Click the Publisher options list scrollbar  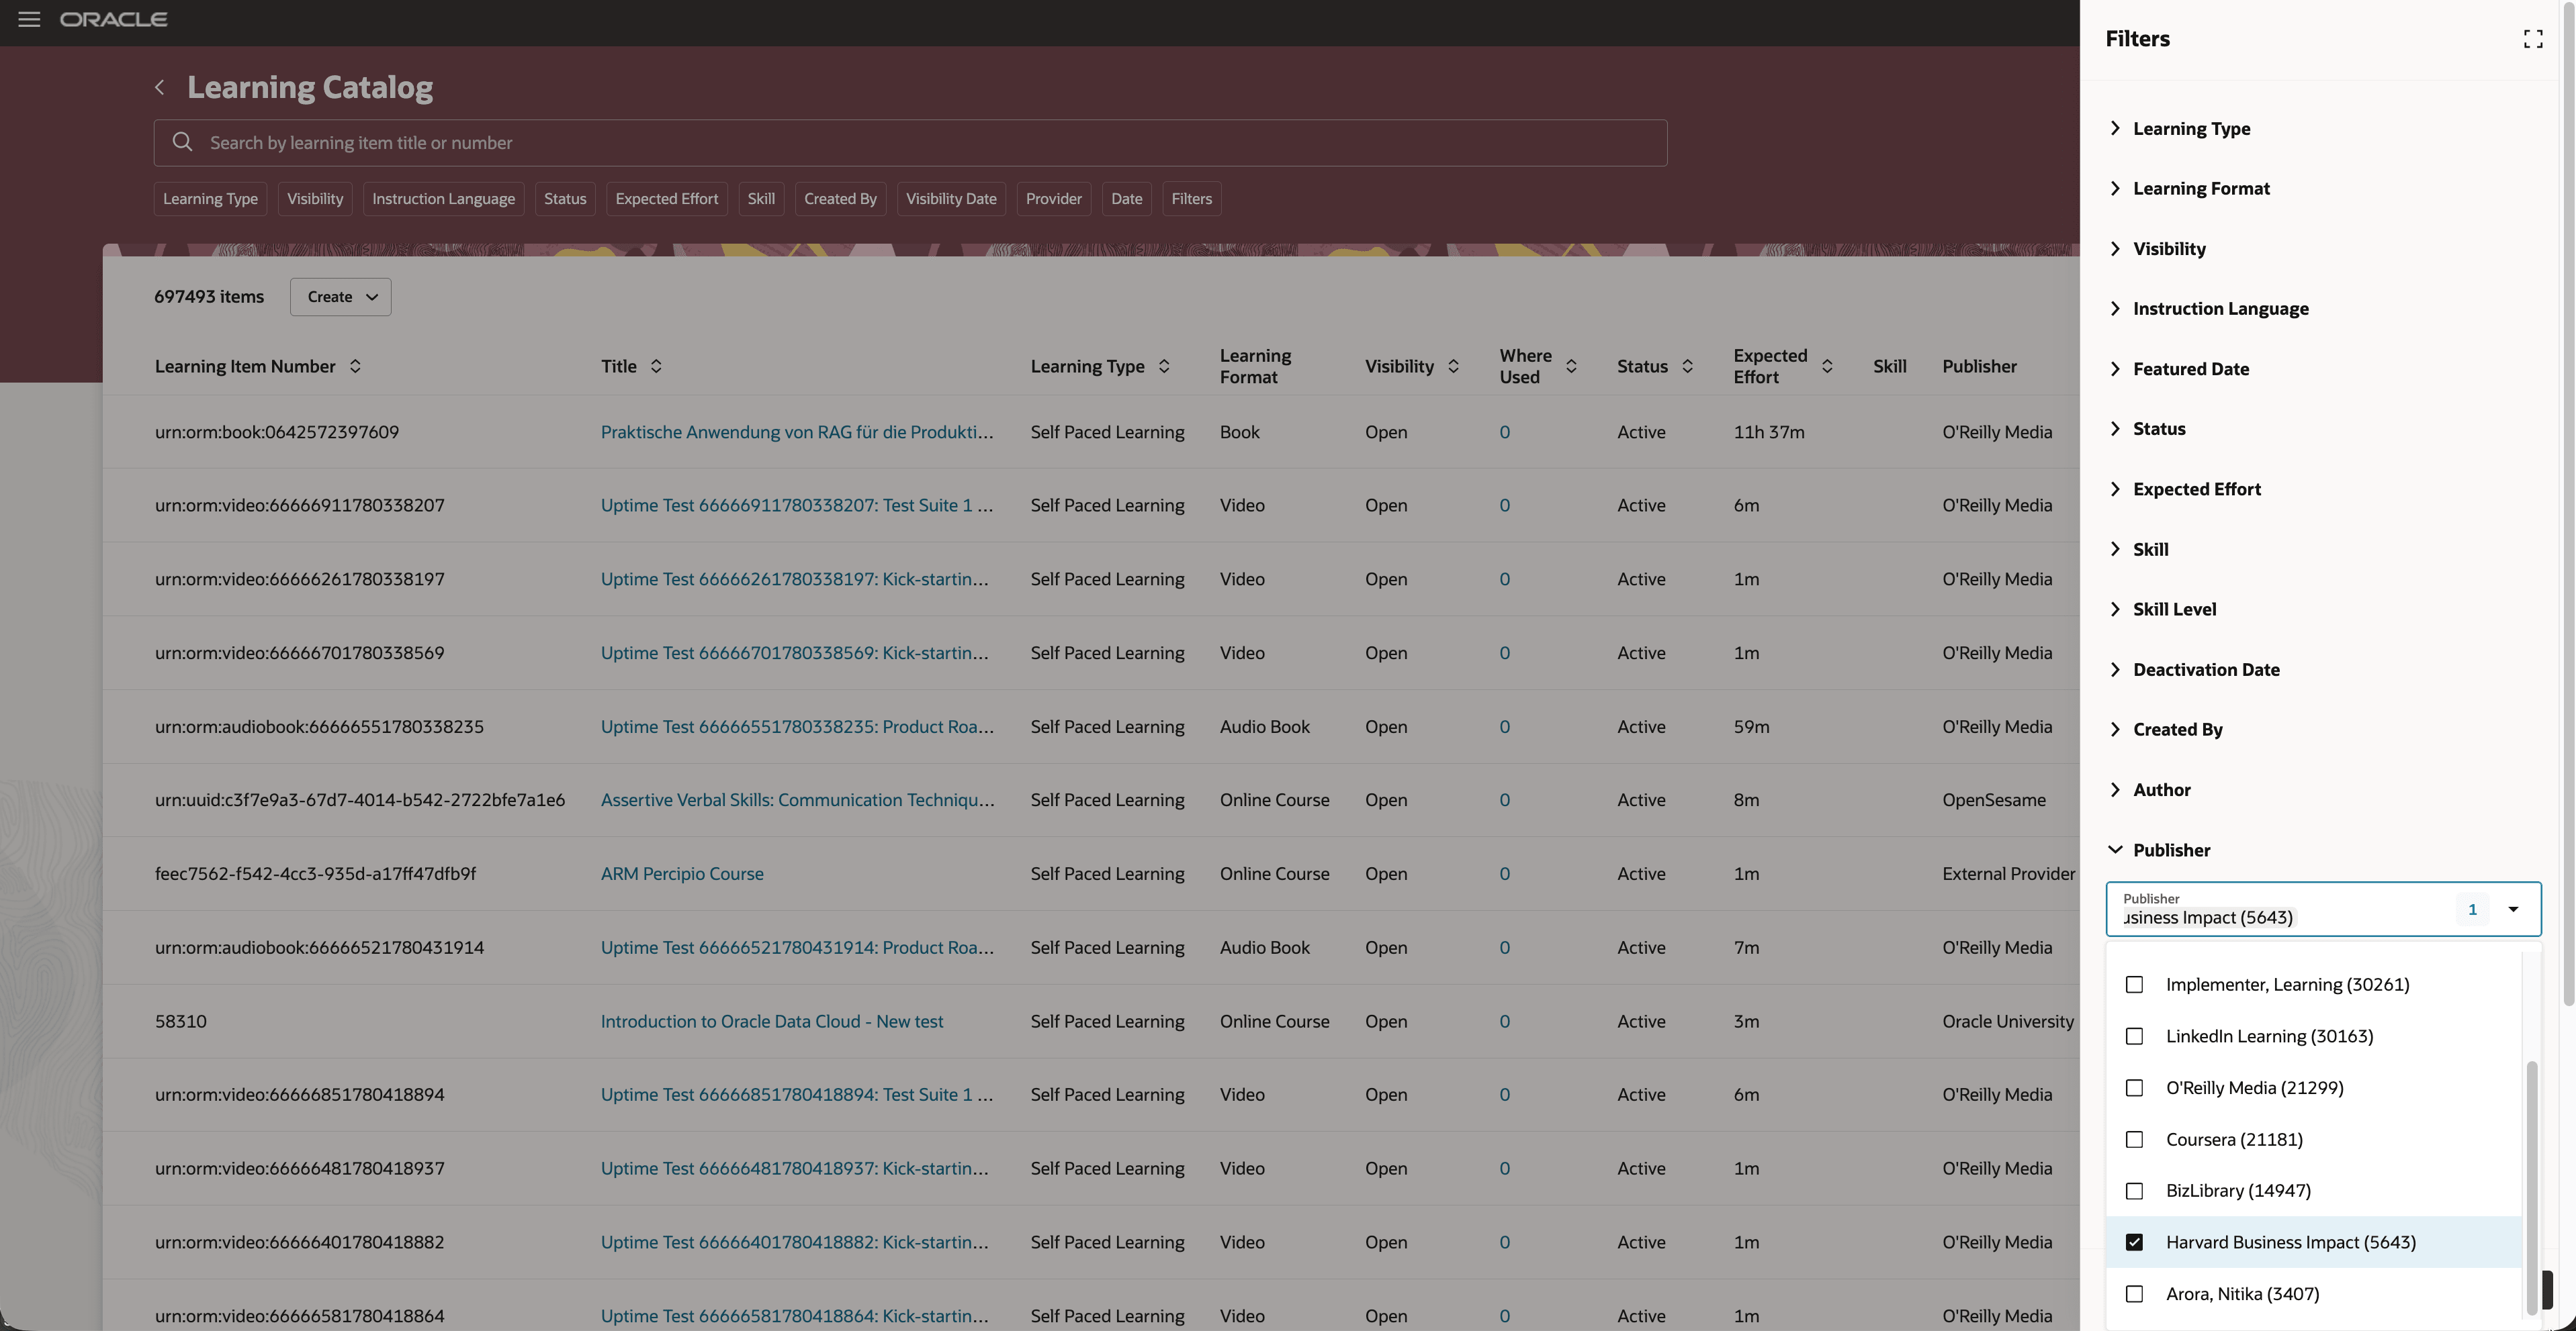pyautogui.click(x=2531, y=1187)
